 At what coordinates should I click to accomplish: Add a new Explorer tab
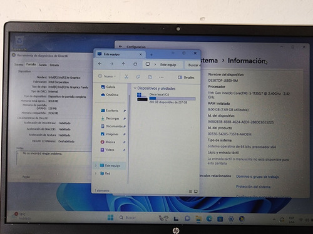point(151,55)
